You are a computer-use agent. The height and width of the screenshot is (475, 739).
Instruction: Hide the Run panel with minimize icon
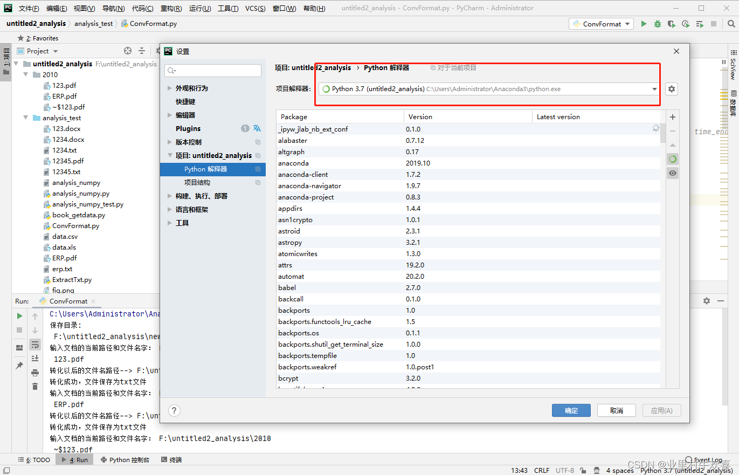tap(721, 301)
